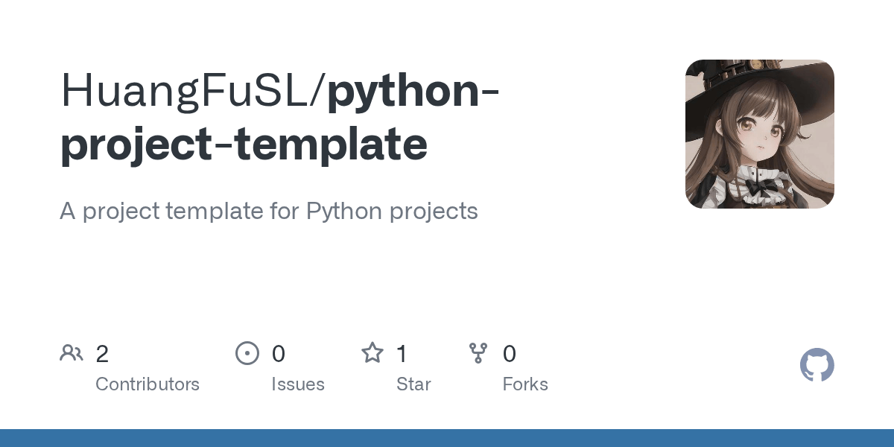Open the Issues label
Viewport: 894px width, 447px height.
pyautogui.click(x=298, y=384)
